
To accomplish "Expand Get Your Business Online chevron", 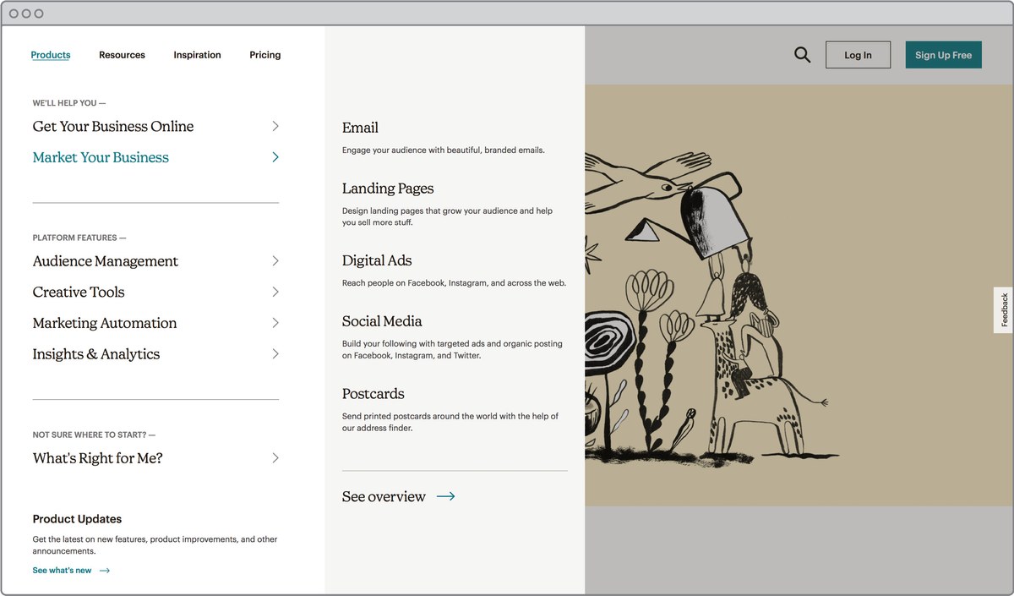I will pyautogui.click(x=275, y=126).
